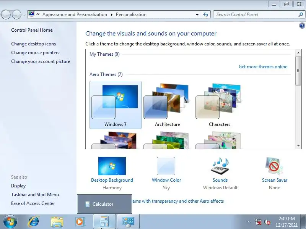The image size is (306, 229).
Task: Expand the address bar history dropdown
Action: [197, 15]
